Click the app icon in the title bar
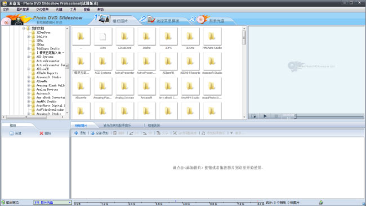 [4, 3]
